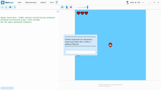Screen dimensions: 161x90
Task: Click the star points icon
Action: [136, 2]
